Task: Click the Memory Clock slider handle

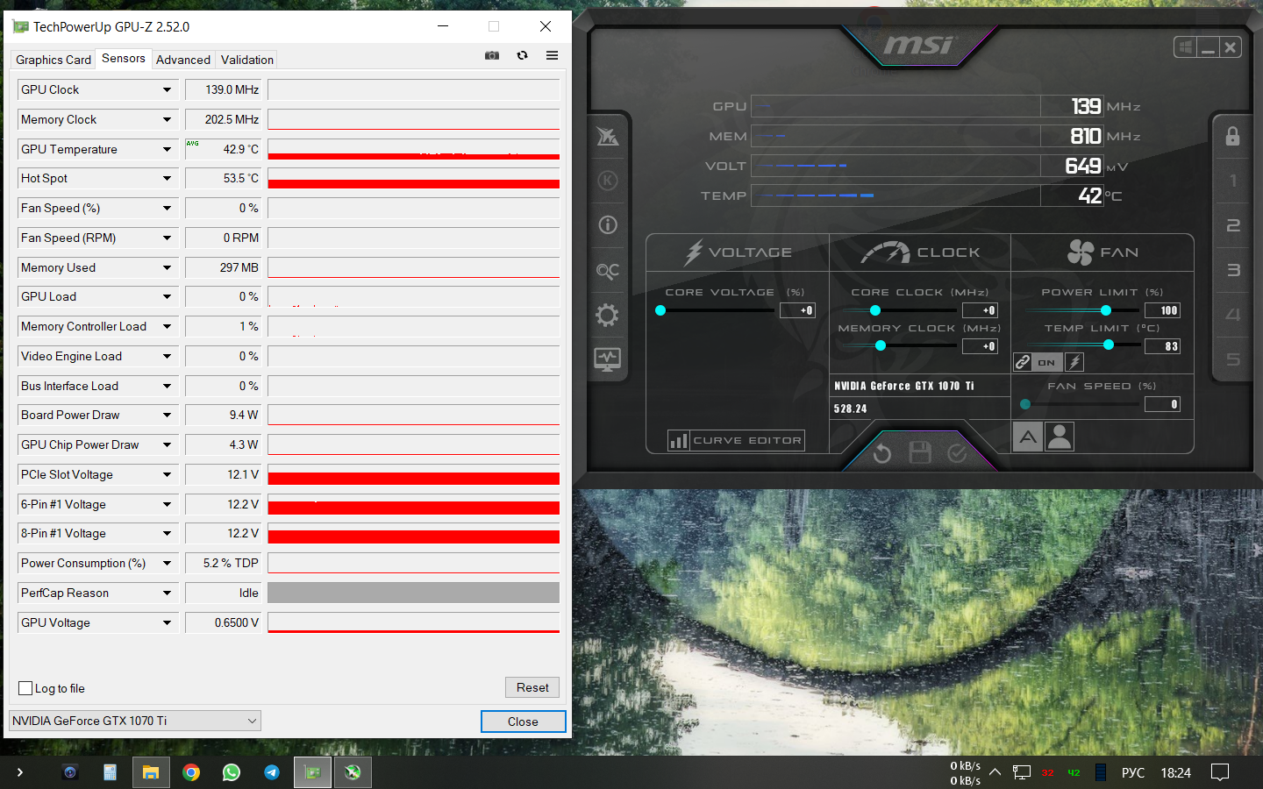Action: coord(881,345)
